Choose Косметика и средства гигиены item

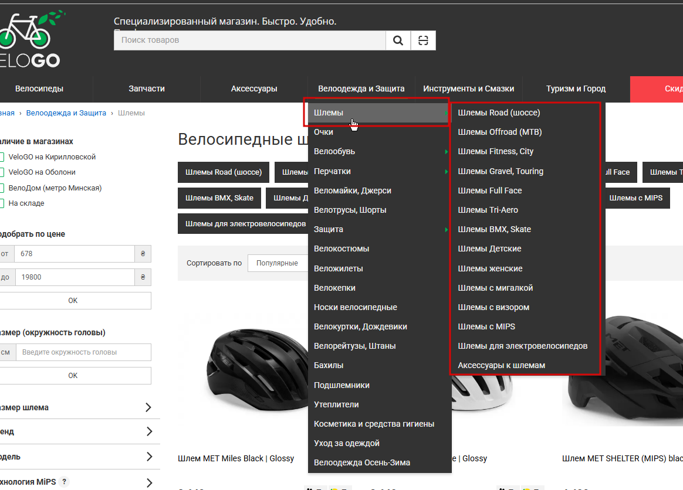pyautogui.click(x=380, y=424)
